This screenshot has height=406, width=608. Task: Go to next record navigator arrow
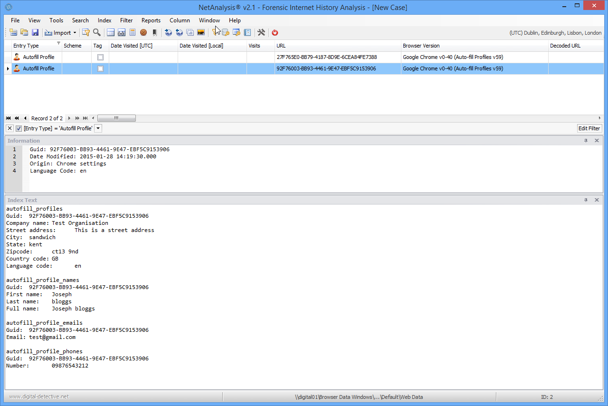69,118
